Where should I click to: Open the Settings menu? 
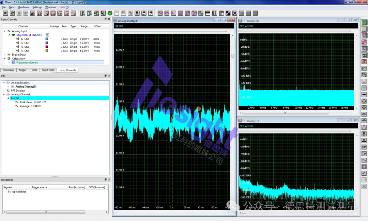(x=37, y=7)
